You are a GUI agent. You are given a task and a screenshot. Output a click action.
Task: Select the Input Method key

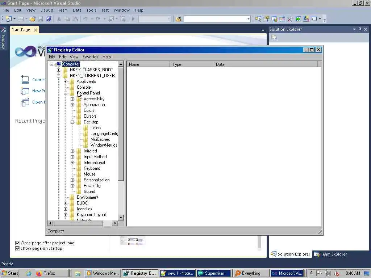tap(95, 157)
